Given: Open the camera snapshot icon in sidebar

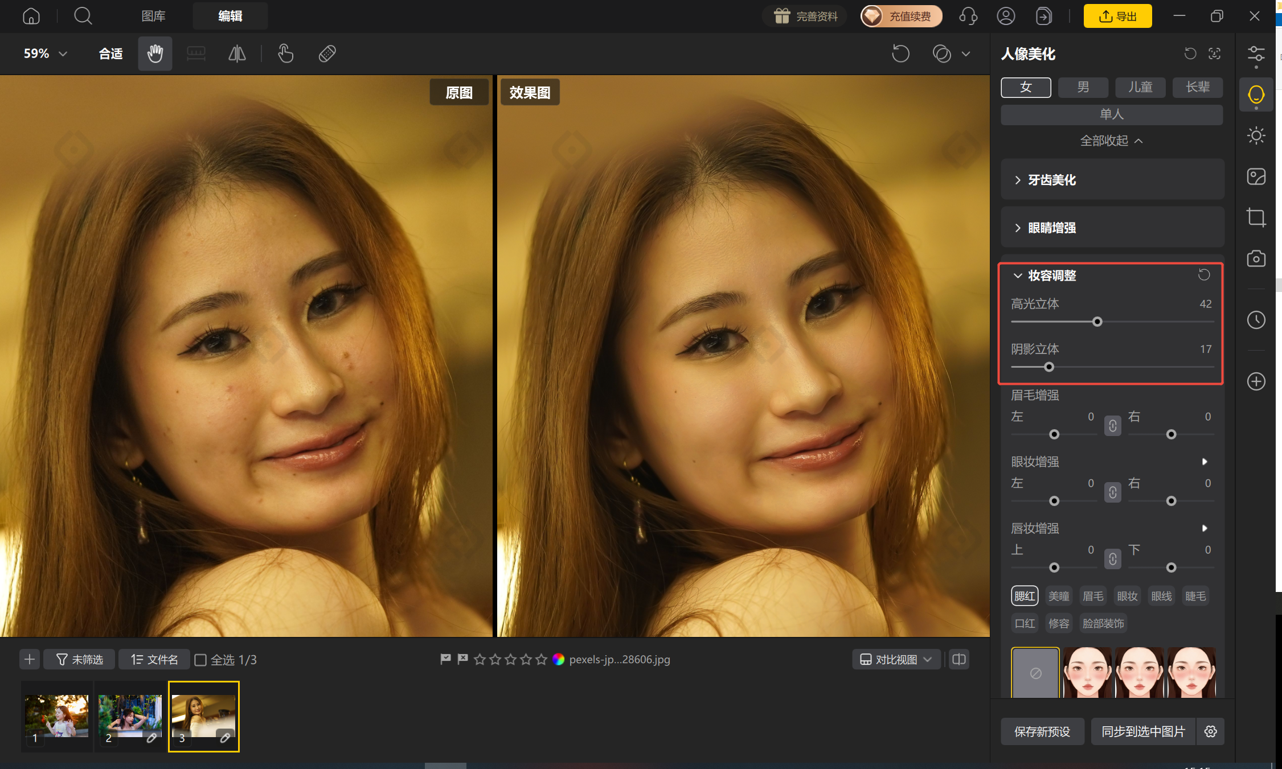Looking at the screenshot, I should (x=1256, y=258).
